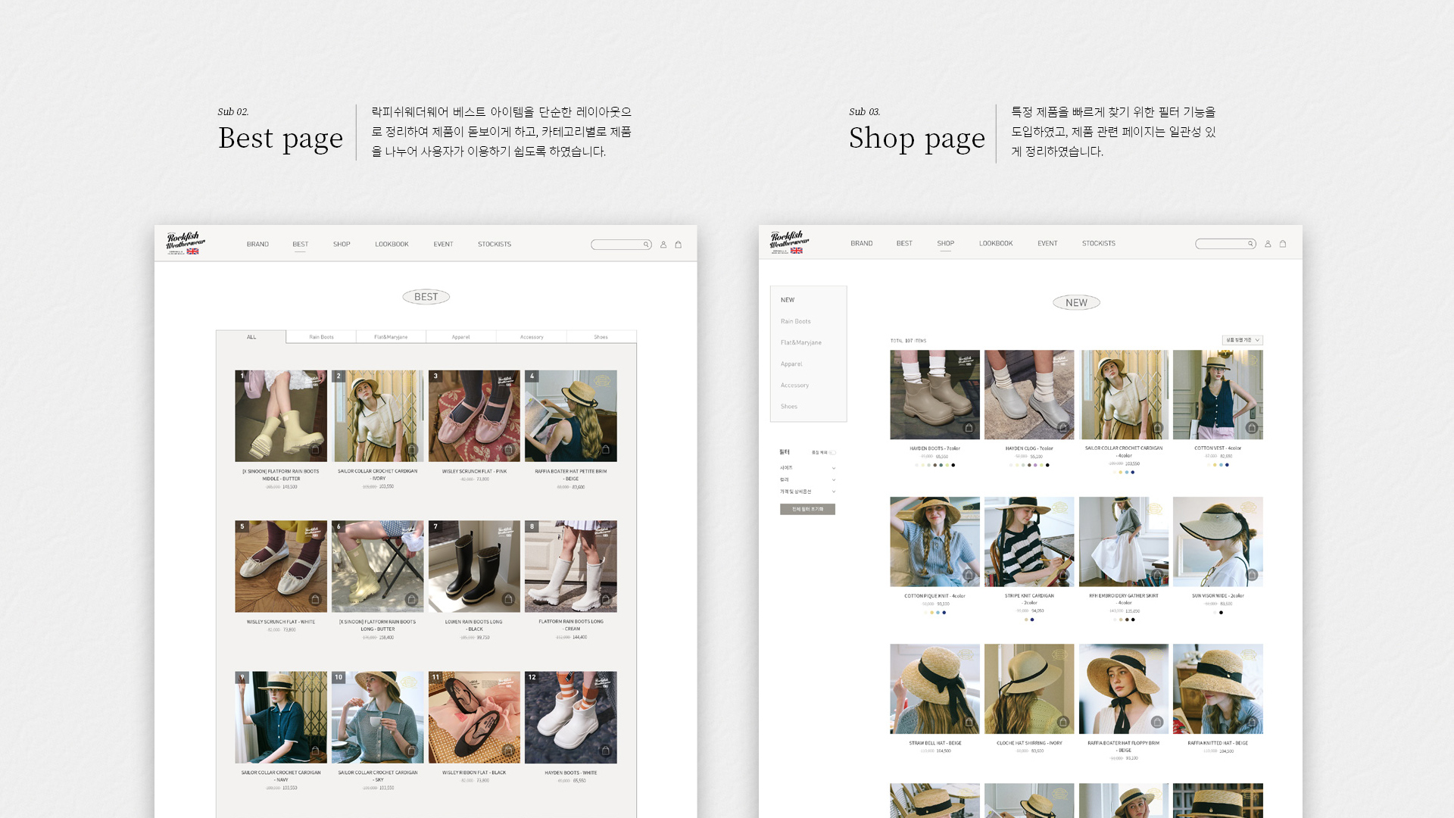This screenshot has height=818, width=1454.
Task: Open the shopping bag icon in Shop page header
Action: (x=1283, y=244)
